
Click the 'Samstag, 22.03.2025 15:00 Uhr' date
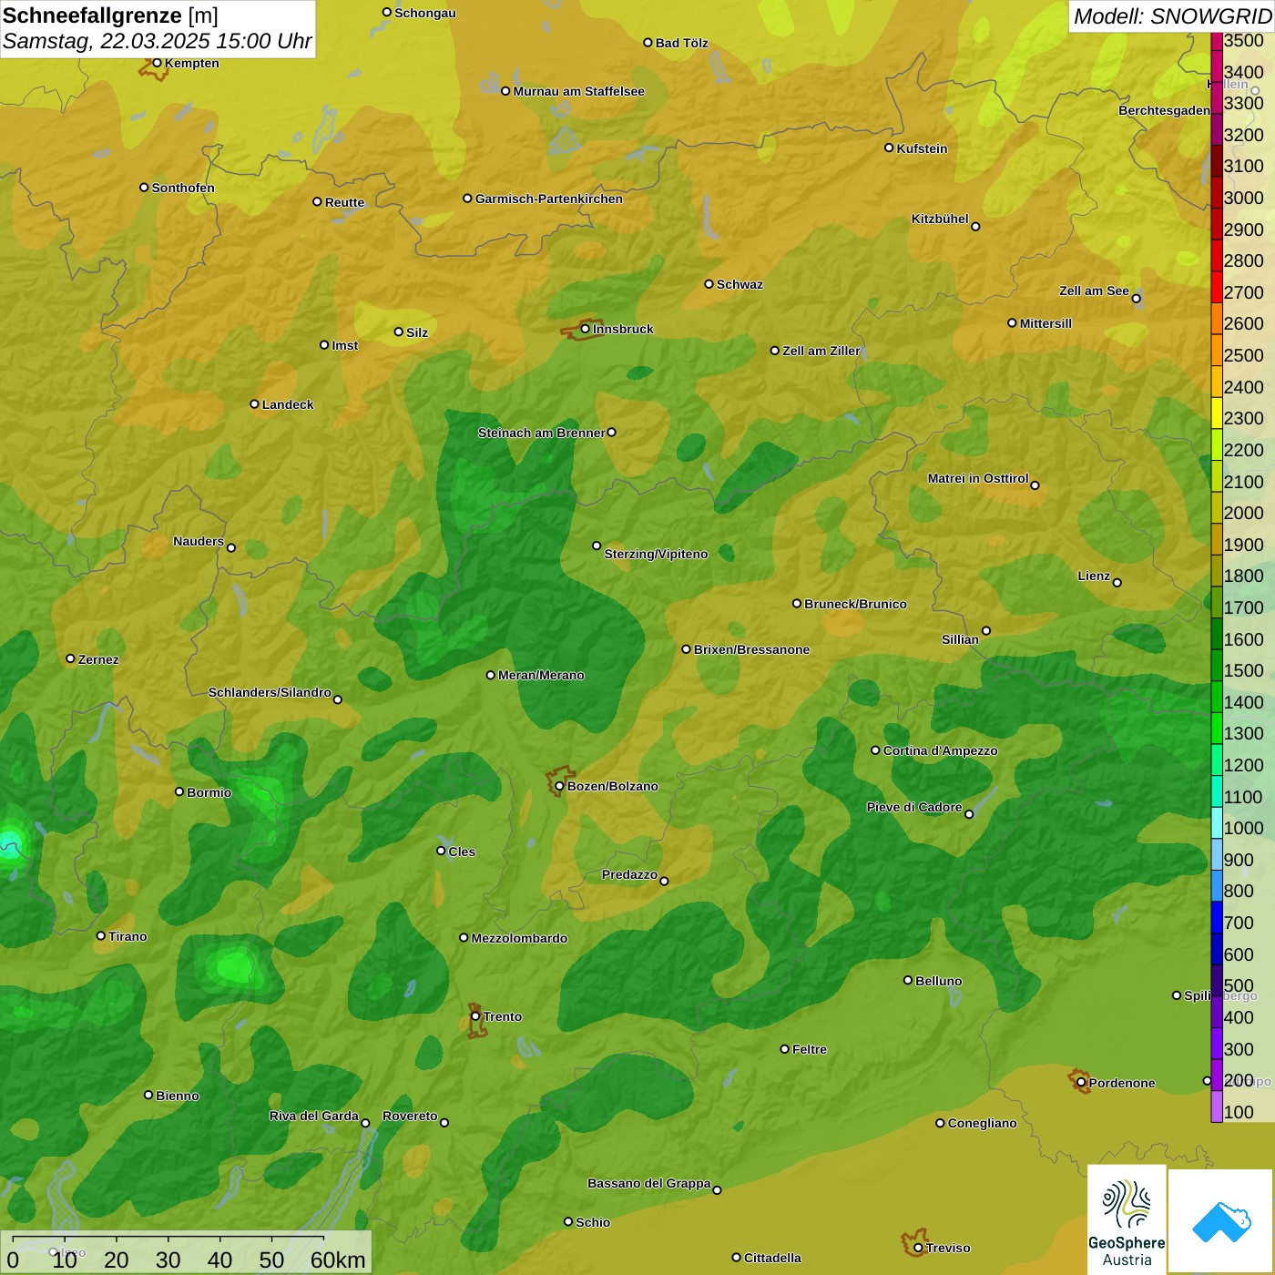pos(157,42)
